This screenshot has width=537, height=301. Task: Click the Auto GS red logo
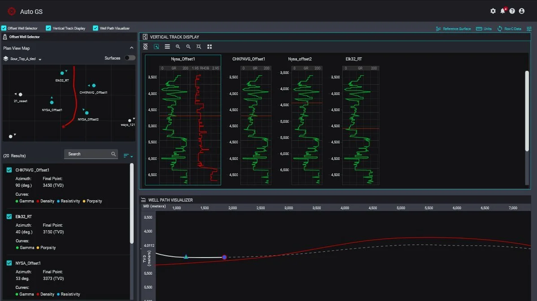[12, 11]
